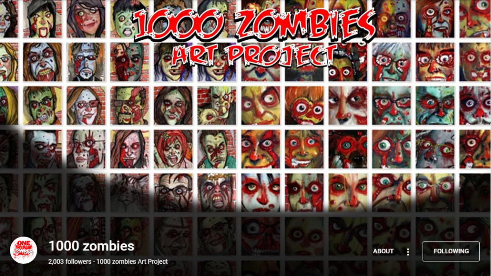Select the pale zombie with black hair and green eyes
This screenshot has height=276, width=491.
(260, 193)
